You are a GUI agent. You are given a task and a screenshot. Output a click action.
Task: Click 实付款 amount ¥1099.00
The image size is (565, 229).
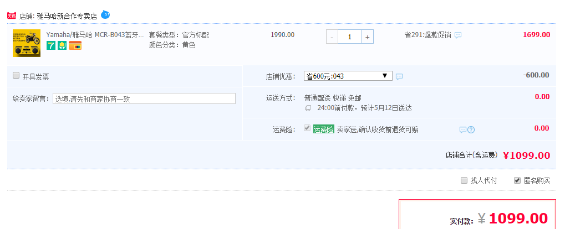(x=513, y=218)
